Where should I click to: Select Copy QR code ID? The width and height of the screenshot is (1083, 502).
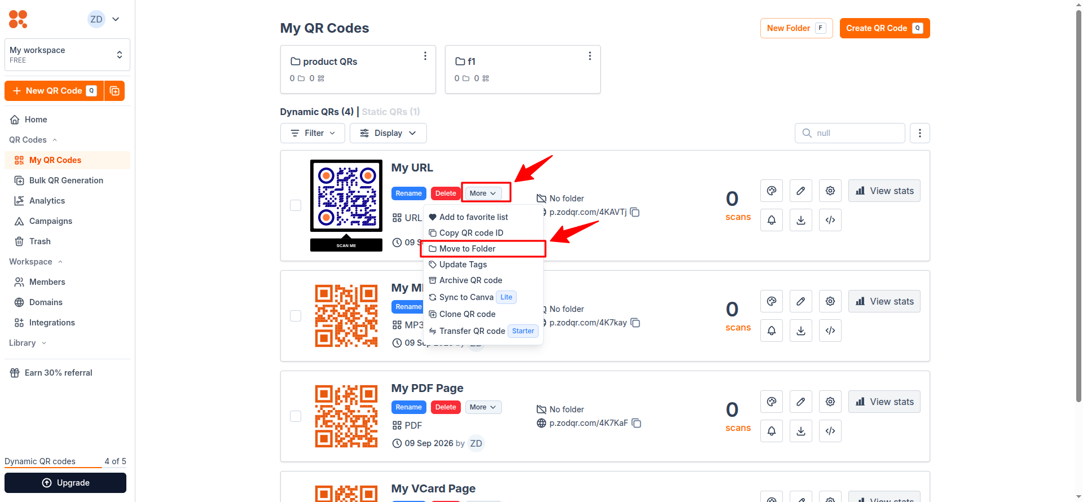pyautogui.click(x=483, y=233)
